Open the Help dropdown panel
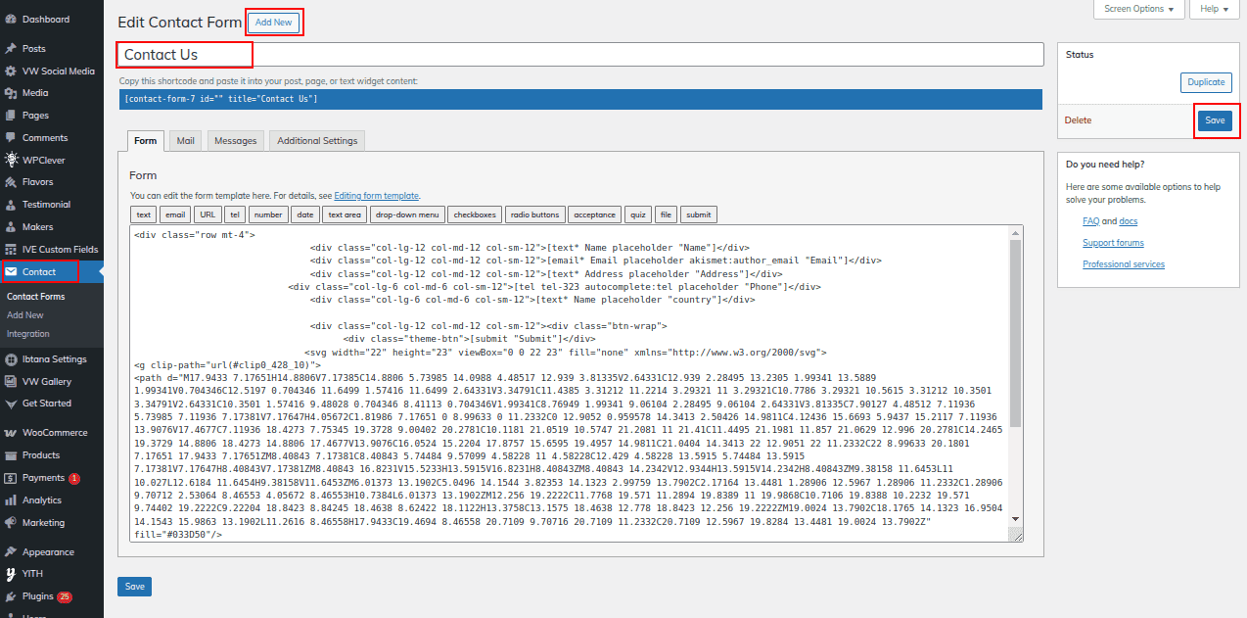 tap(1214, 9)
